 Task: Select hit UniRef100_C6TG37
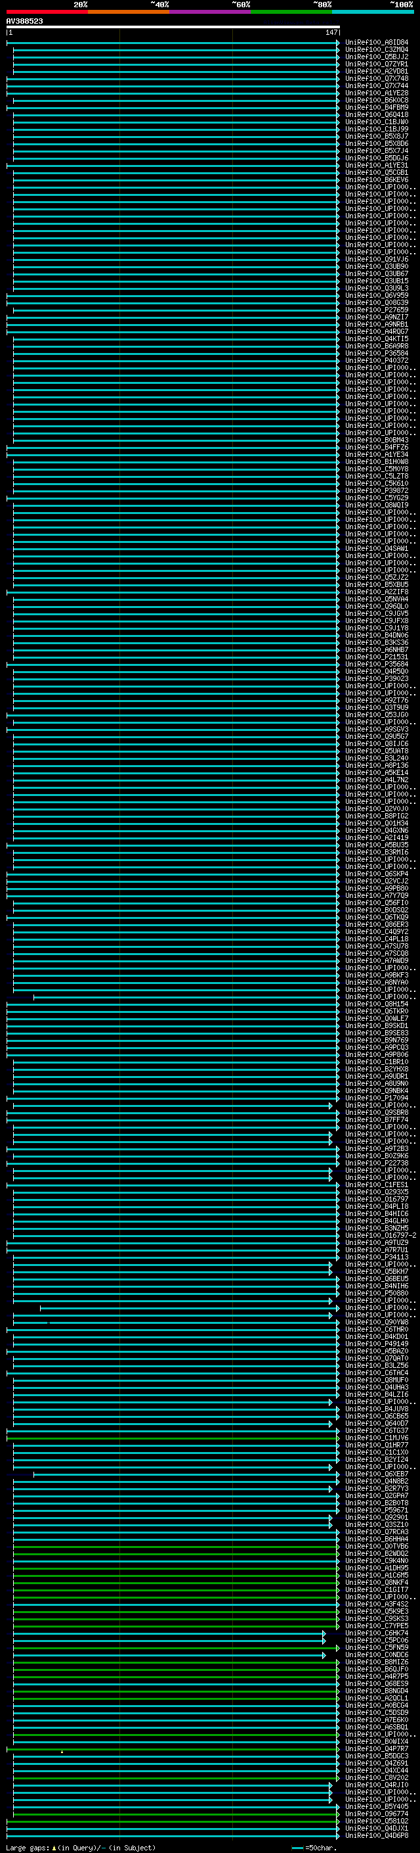[x=377, y=1431]
